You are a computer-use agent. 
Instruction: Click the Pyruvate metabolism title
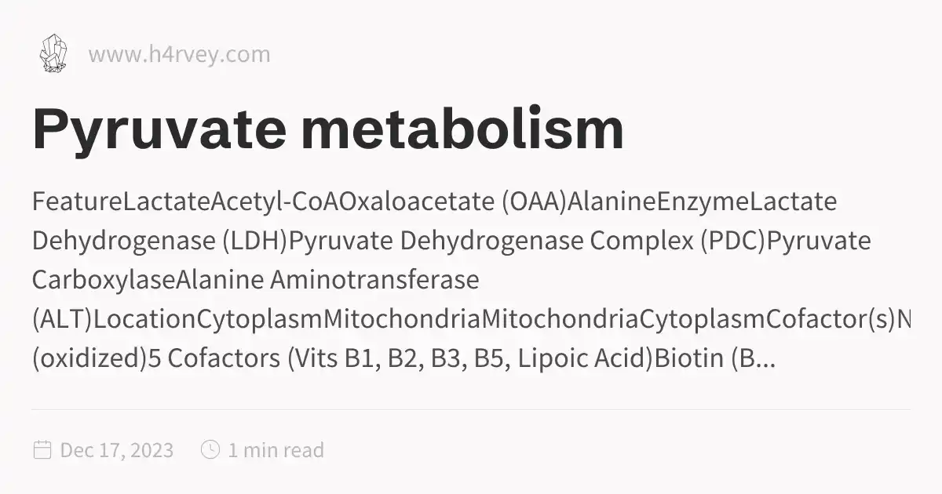pos(328,129)
